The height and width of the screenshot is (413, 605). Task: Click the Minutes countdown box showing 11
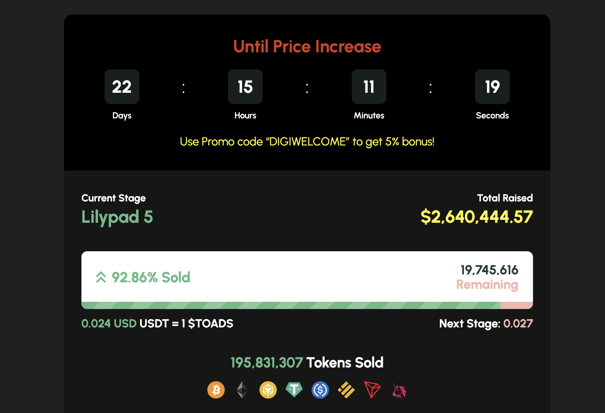pyautogui.click(x=369, y=87)
